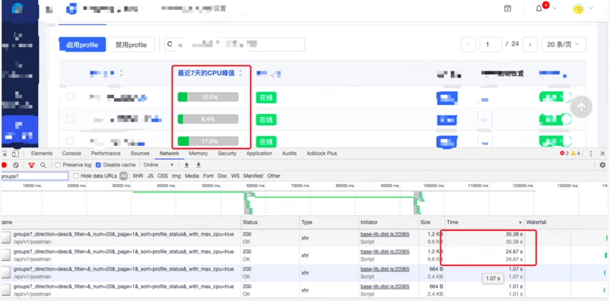Click the red error count indicator
Viewport: 609px width, 301px height.
click(x=564, y=154)
